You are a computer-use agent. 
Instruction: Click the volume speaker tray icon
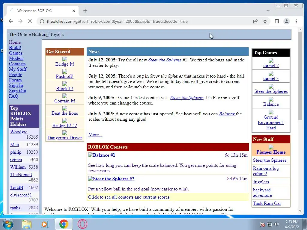[x=277, y=224]
